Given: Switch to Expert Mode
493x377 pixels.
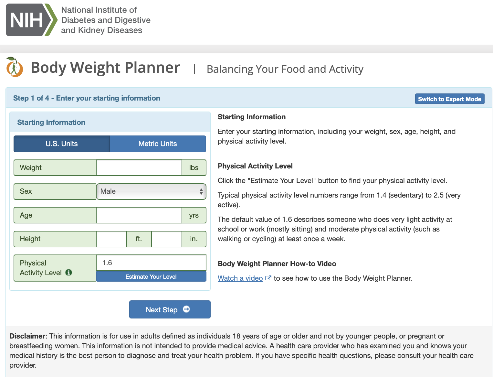Looking at the screenshot, I should coord(449,99).
